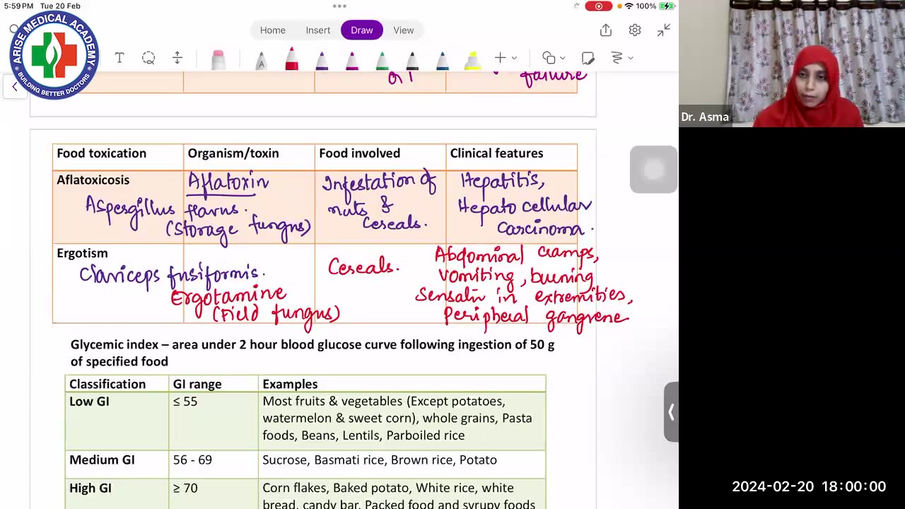Open the share icon
This screenshot has width=905, height=509.
[606, 30]
